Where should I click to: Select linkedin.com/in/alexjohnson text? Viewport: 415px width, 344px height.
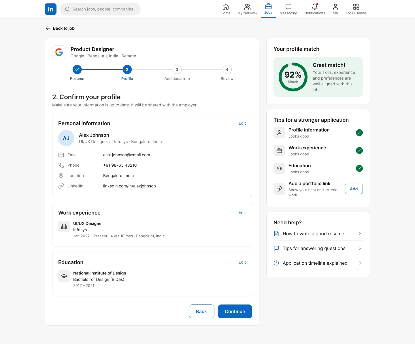pyautogui.click(x=129, y=186)
